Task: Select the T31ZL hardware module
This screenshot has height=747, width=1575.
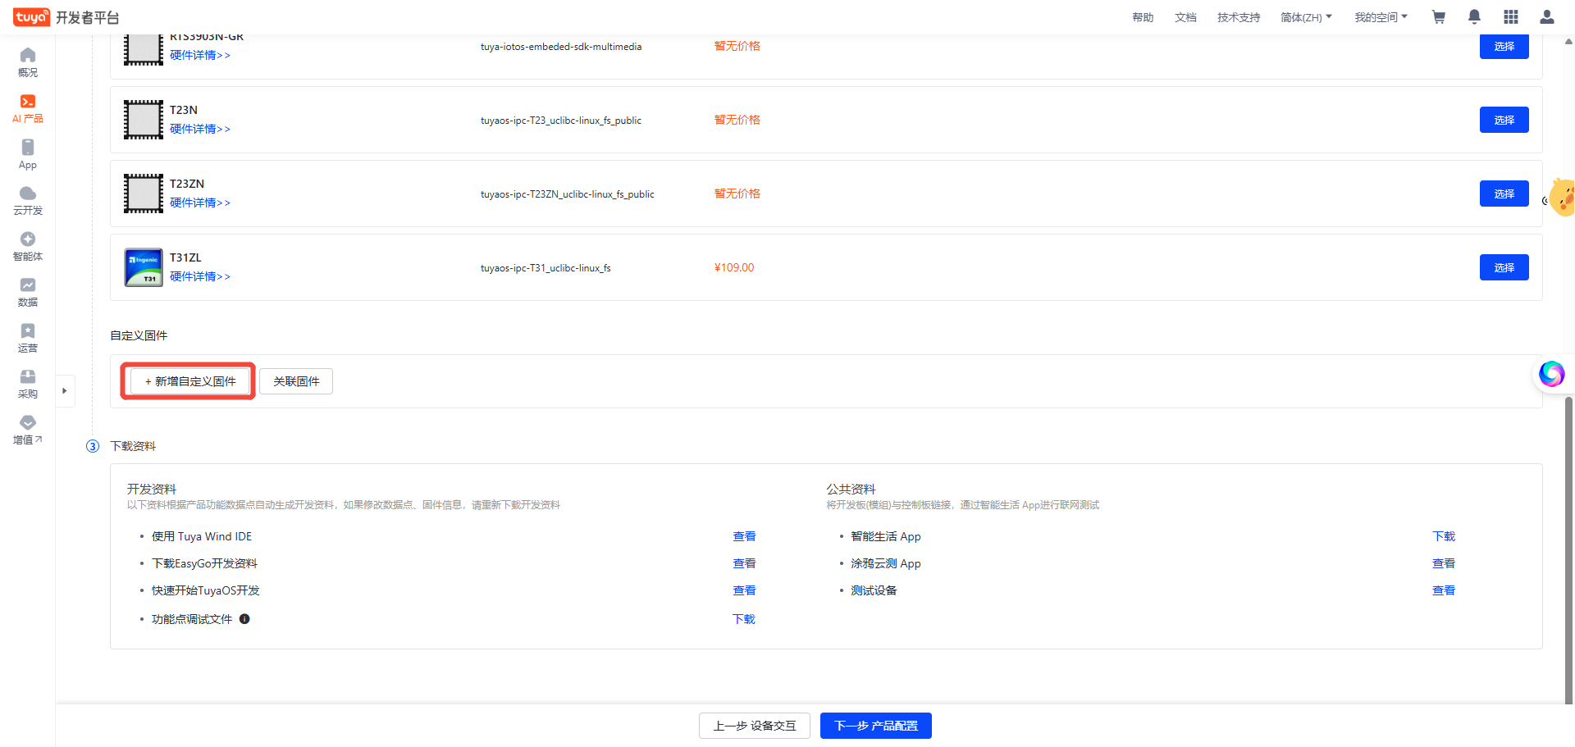Action: 1504,267
